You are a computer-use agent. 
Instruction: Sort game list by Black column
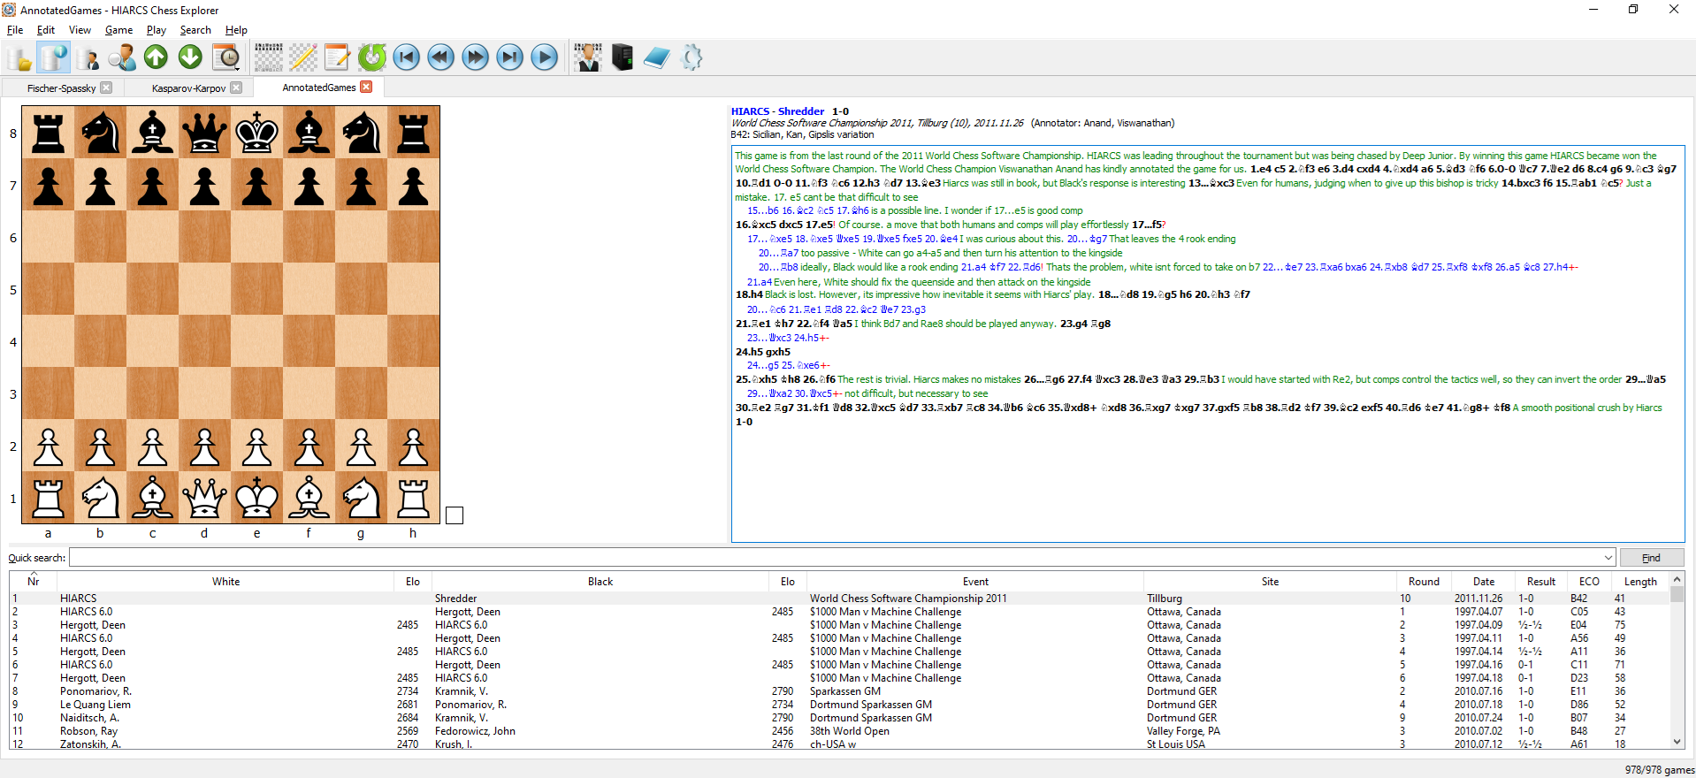click(600, 582)
